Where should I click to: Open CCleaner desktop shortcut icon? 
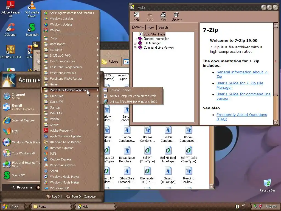click(x=10, y=30)
